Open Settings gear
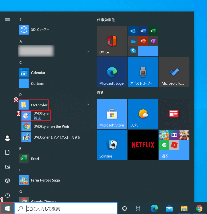This screenshot has height=214, width=207. [8, 181]
